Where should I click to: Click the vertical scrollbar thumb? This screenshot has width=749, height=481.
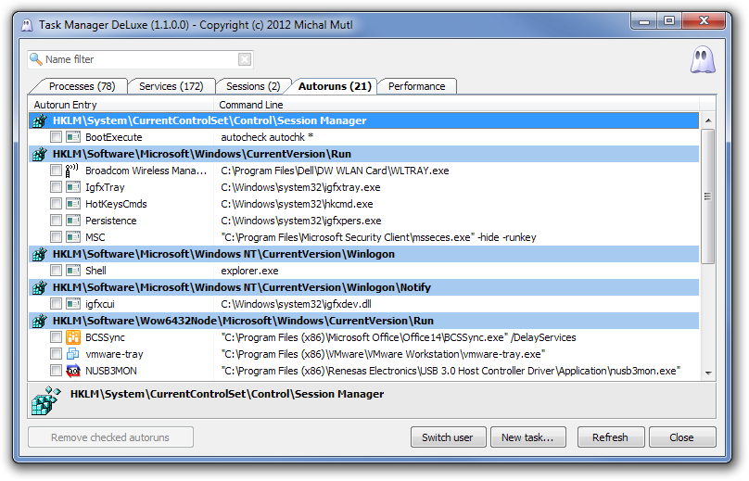pyautogui.click(x=708, y=196)
